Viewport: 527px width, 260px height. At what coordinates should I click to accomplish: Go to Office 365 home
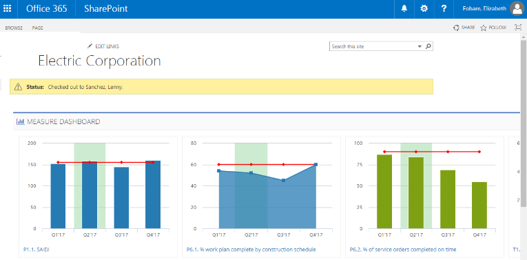[x=47, y=9]
